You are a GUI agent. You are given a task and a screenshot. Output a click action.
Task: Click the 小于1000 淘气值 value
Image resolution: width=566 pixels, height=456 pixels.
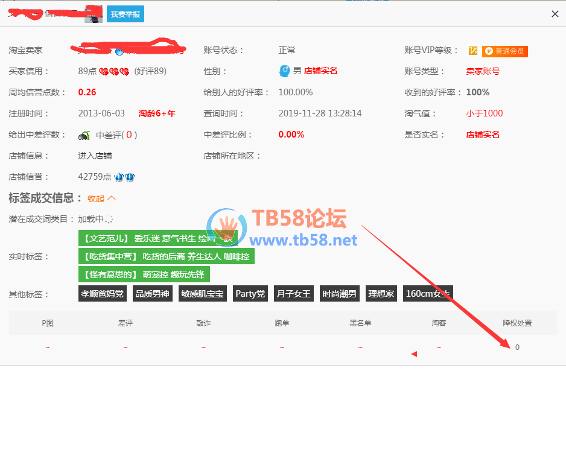click(484, 113)
